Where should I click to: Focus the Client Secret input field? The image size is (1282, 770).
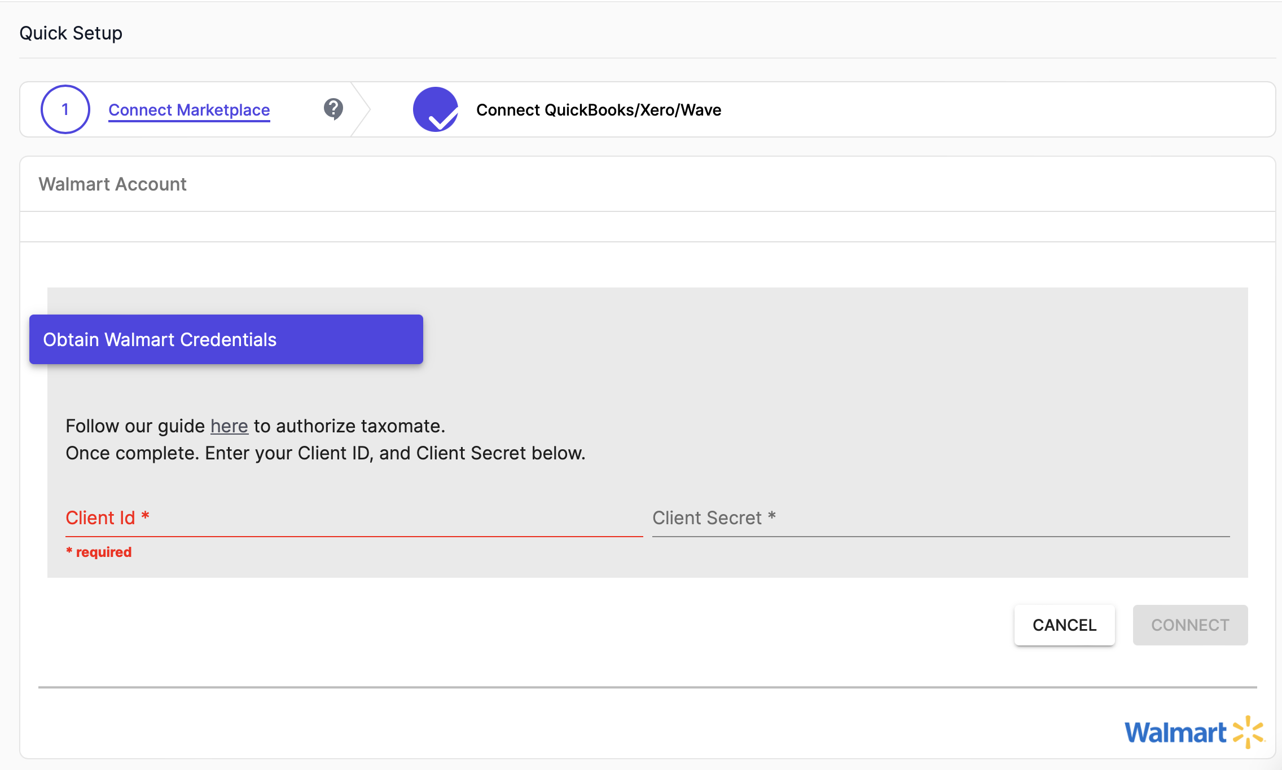coord(941,518)
